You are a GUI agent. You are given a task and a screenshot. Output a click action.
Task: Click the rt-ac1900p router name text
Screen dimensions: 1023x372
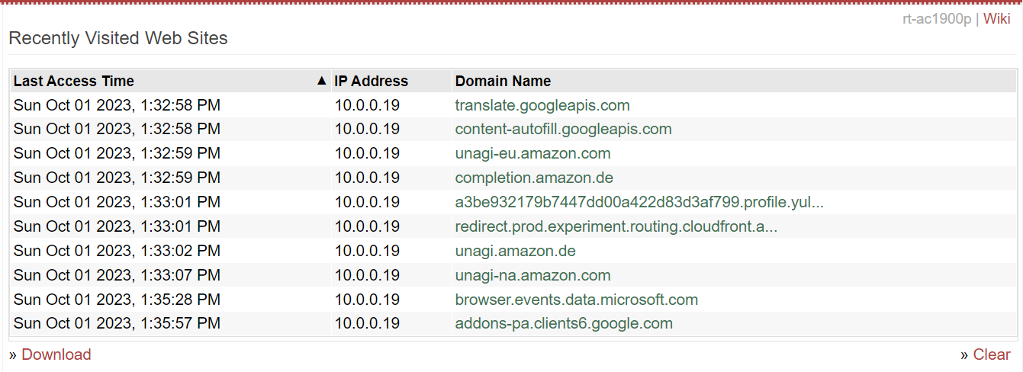pyautogui.click(x=937, y=19)
